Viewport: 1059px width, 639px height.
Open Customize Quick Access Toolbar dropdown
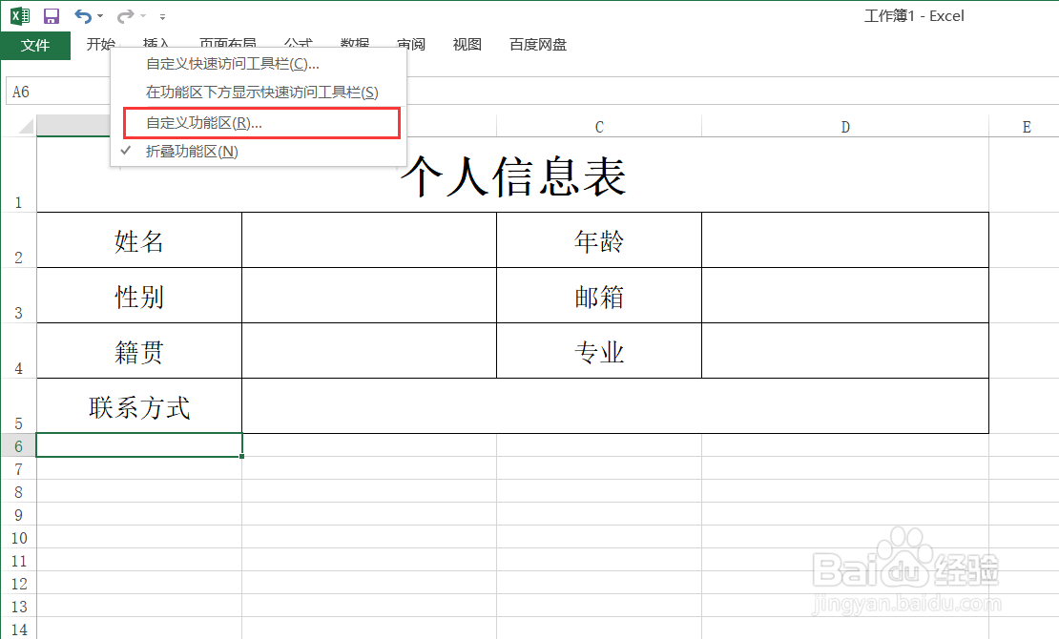coord(162,16)
